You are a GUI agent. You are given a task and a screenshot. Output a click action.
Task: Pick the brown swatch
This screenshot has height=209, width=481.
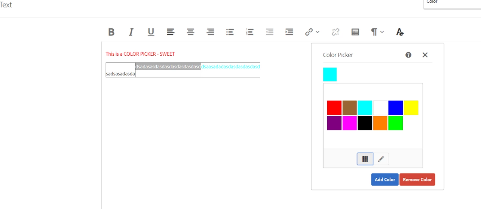pos(350,108)
